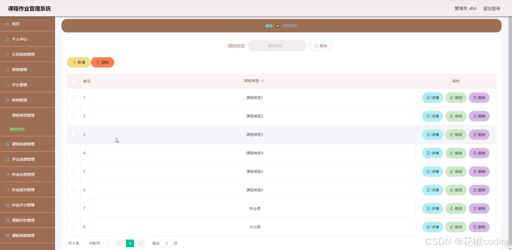Click the 课程类型 search input field
This screenshot has height=250, width=512.
[277, 46]
